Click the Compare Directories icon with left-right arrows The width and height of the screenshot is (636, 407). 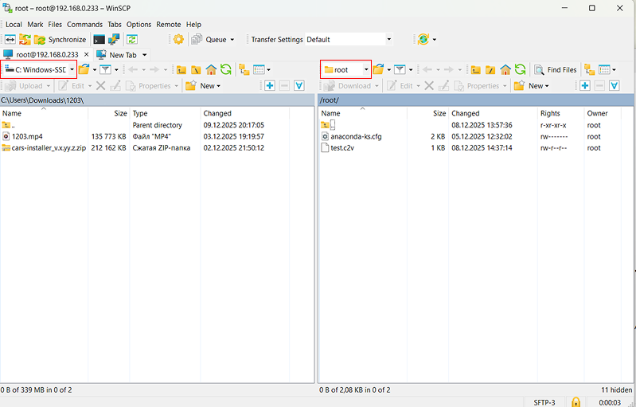[x=10, y=39]
